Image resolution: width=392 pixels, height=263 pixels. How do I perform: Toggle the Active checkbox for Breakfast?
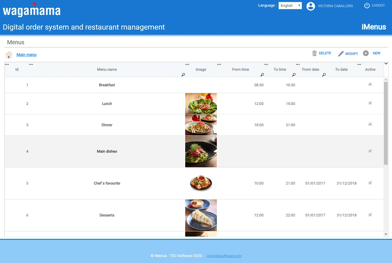click(x=370, y=84)
